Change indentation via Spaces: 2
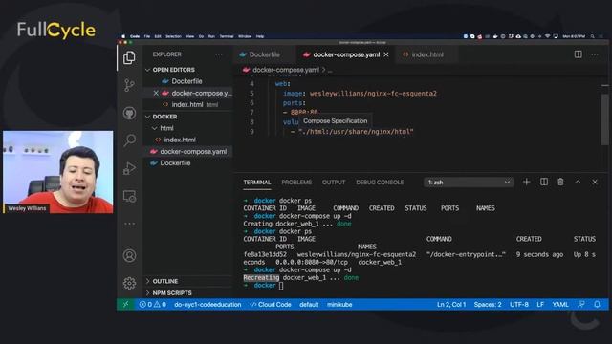 coord(488,304)
